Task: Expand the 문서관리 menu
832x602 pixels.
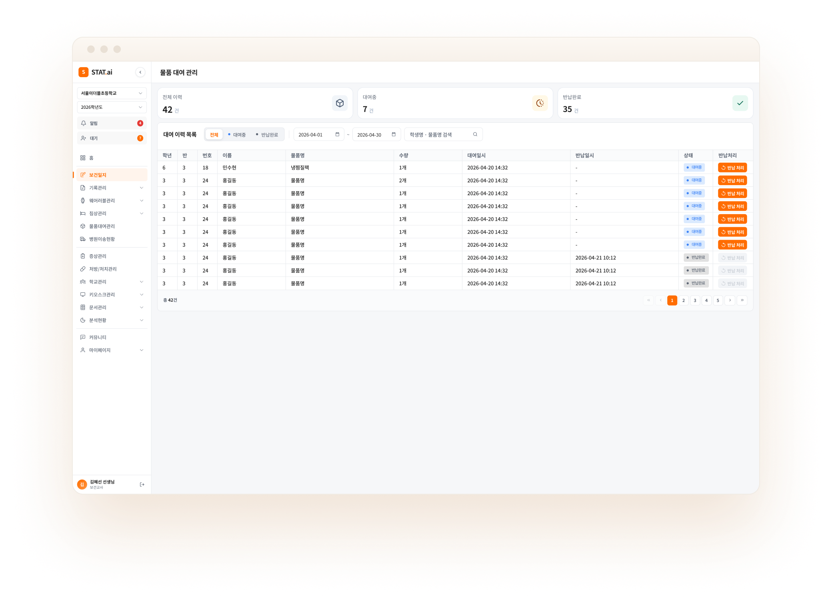Action: (x=112, y=307)
